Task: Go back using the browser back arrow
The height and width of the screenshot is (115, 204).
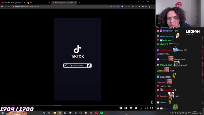Action: click(x=2, y=6)
